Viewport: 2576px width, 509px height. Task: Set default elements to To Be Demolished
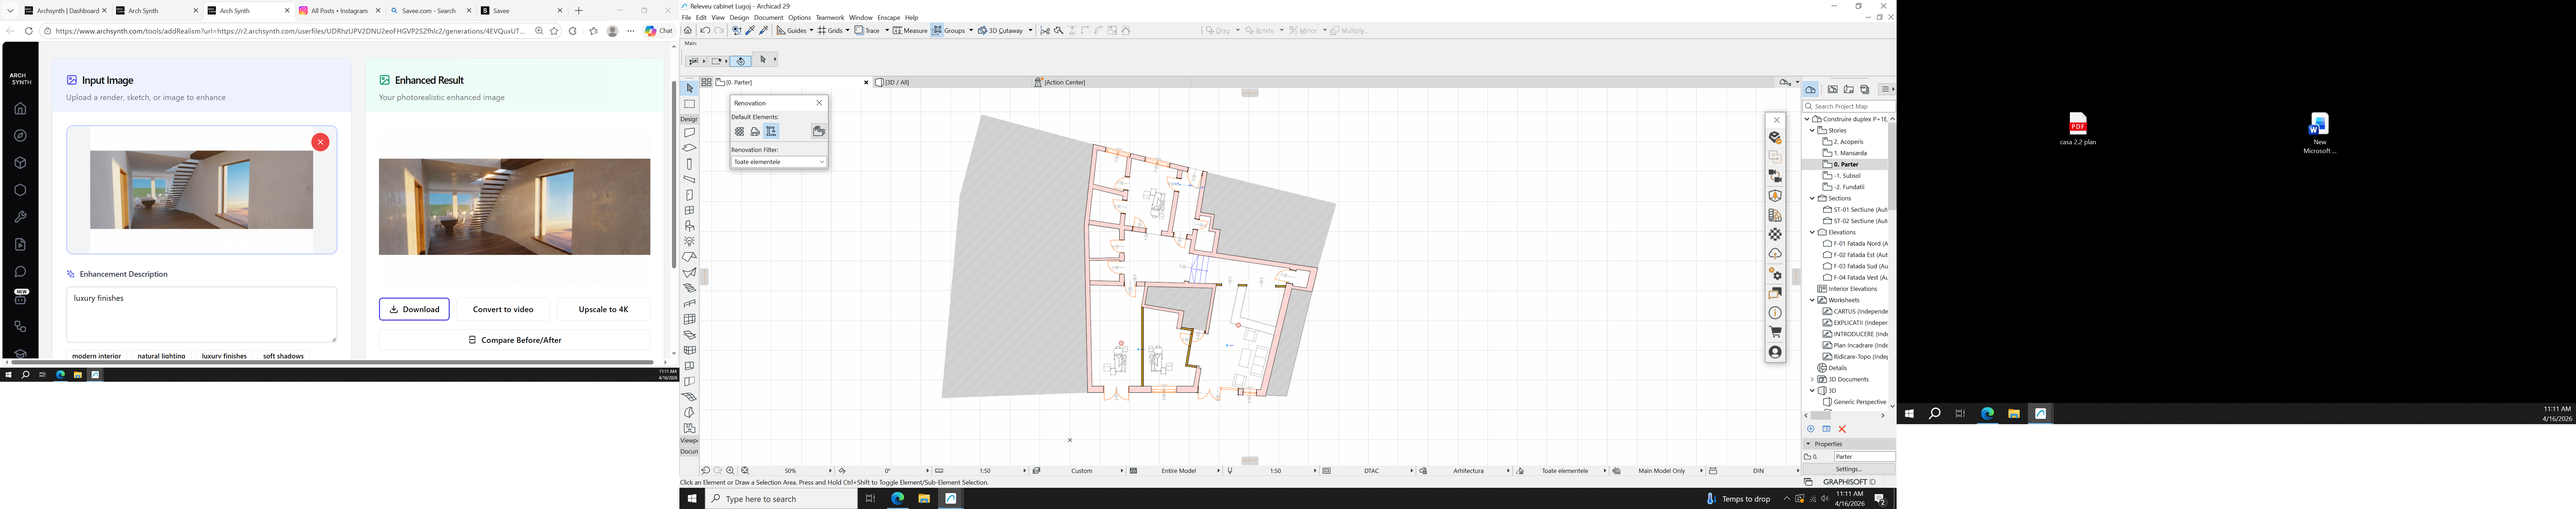[755, 132]
